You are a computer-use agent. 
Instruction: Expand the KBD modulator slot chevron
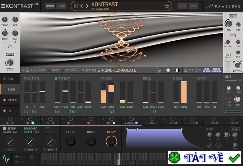229,123
